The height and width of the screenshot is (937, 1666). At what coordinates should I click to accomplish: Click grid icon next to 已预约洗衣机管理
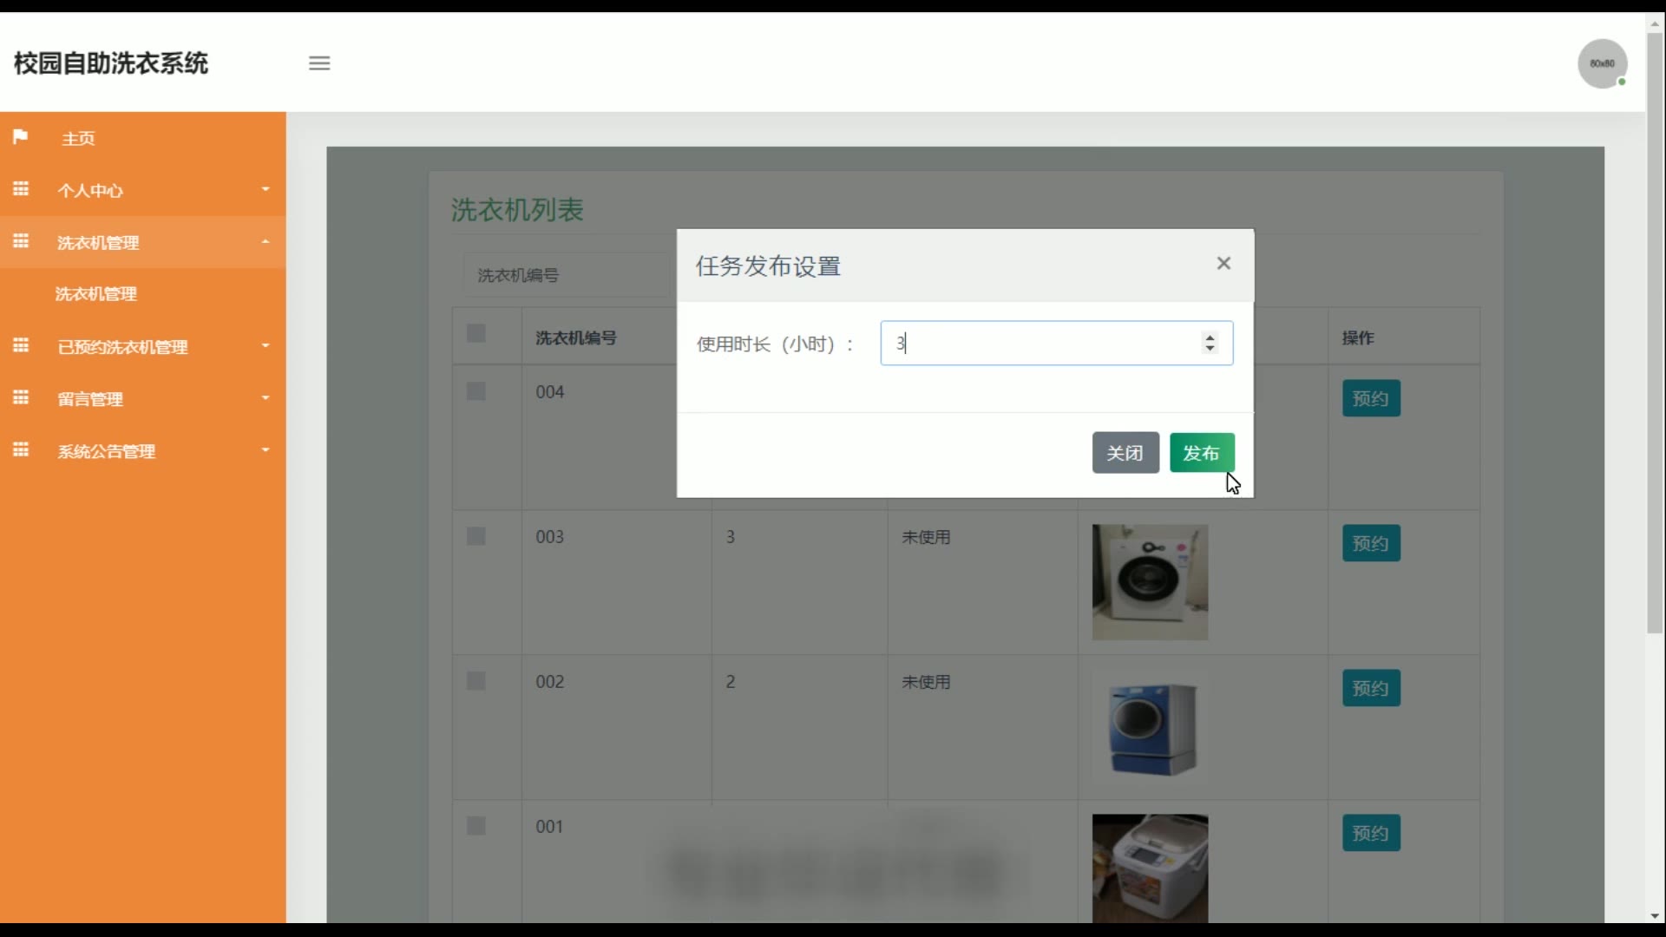coord(21,346)
